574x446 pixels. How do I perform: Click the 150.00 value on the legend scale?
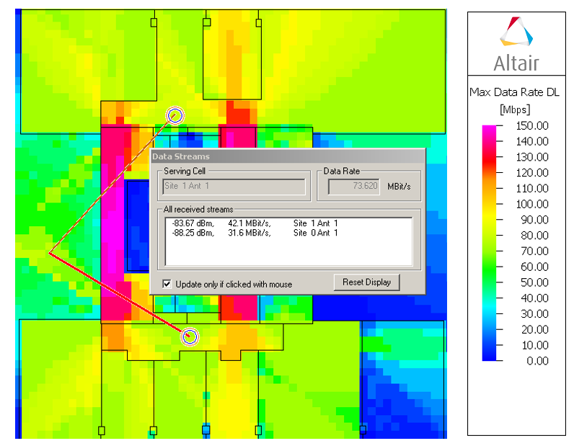pyautogui.click(x=532, y=125)
